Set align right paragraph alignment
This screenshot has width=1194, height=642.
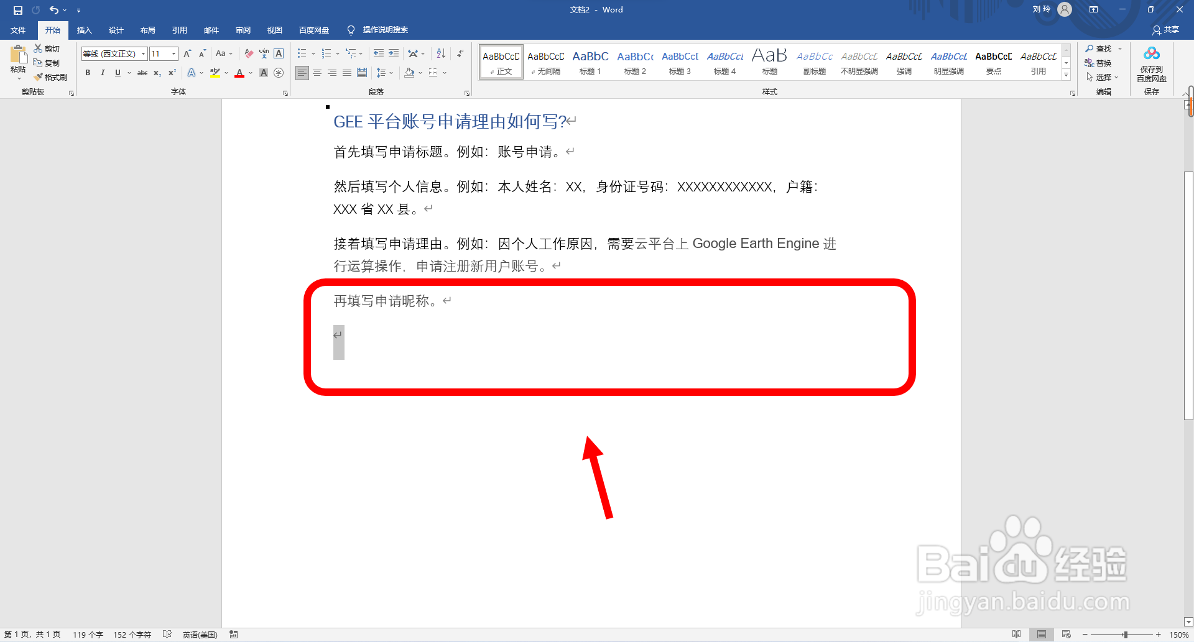(332, 73)
